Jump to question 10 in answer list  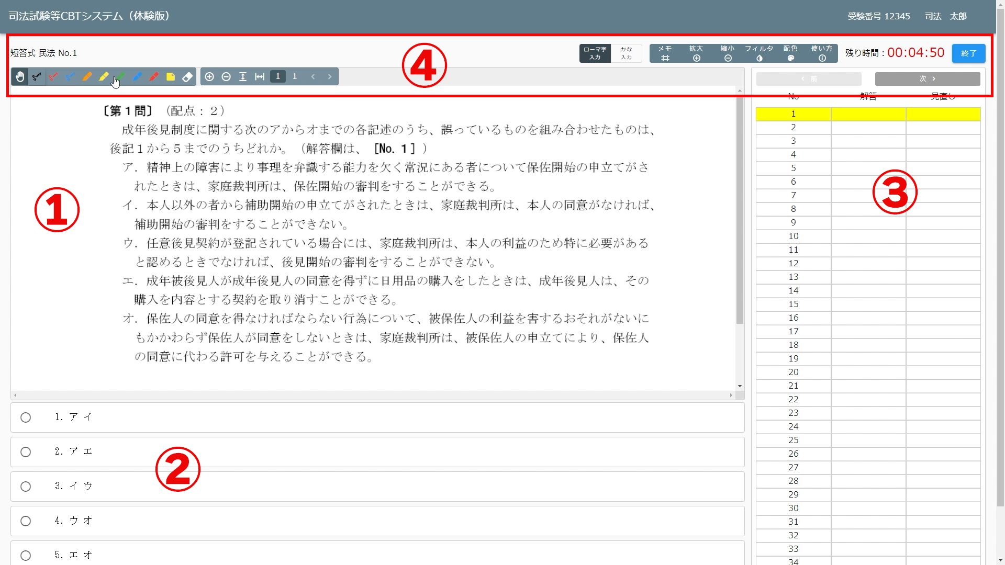pos(793,236)
